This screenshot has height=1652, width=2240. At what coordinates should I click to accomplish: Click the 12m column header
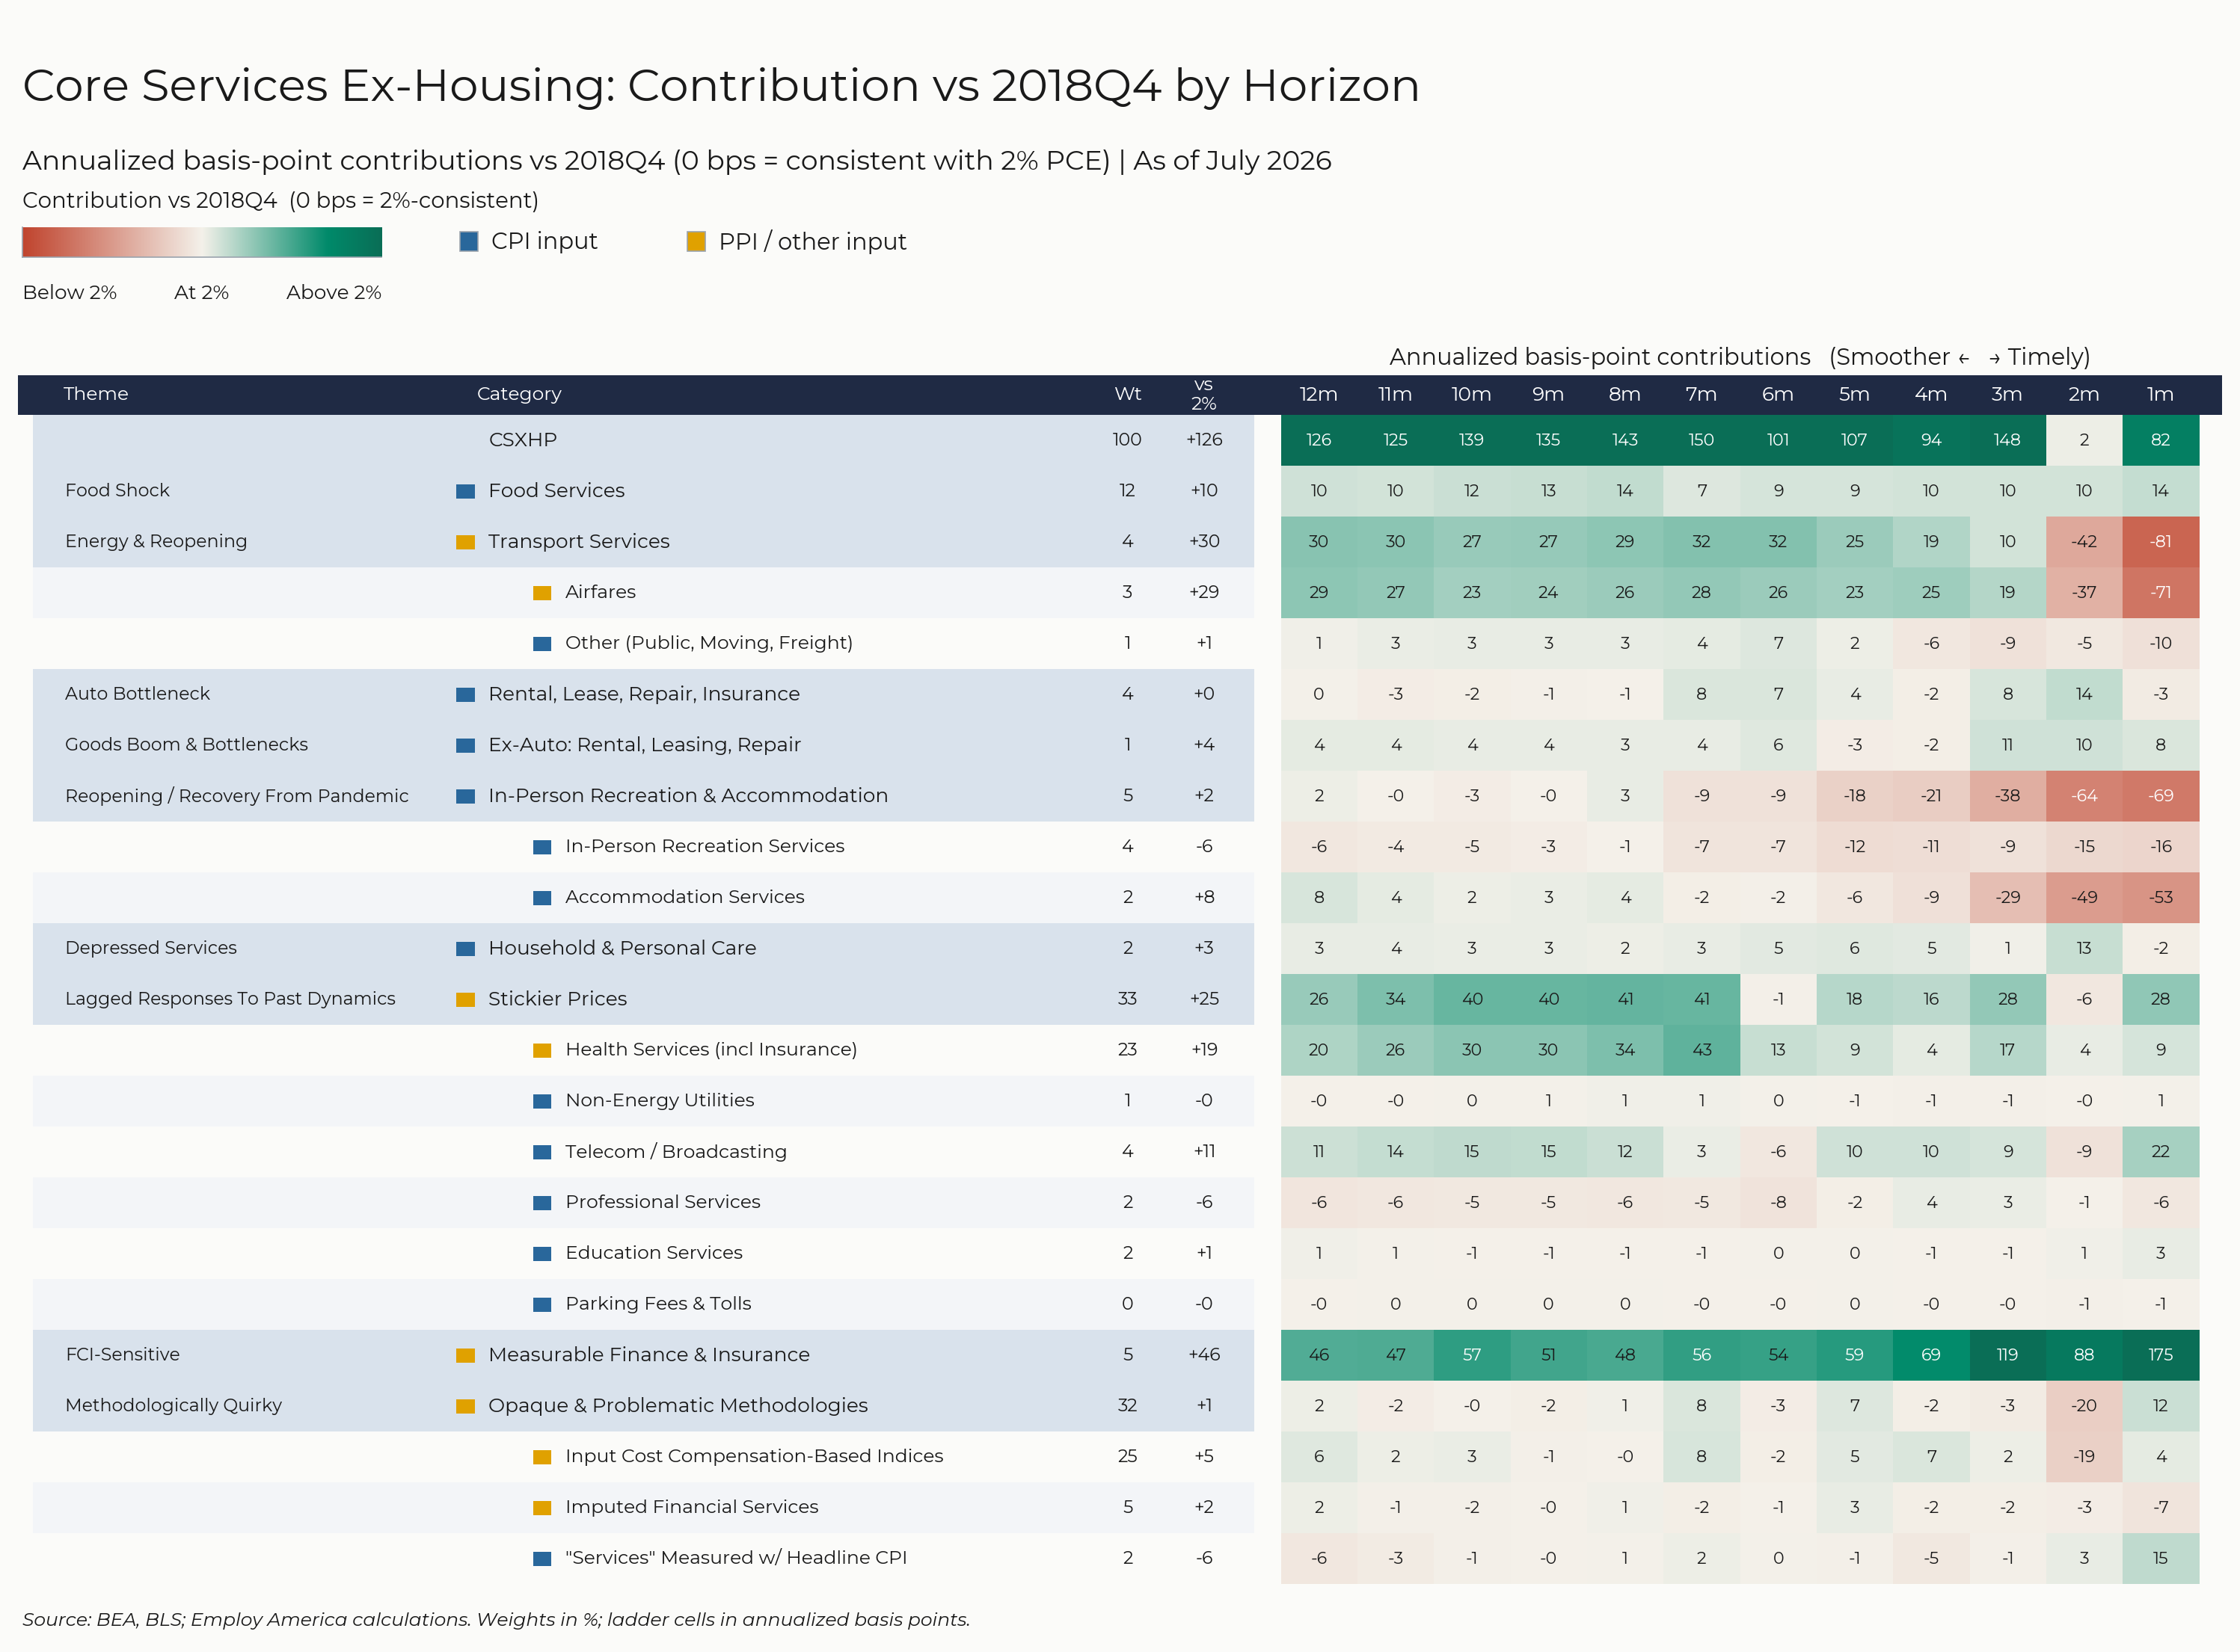(x=1319, y=394)
